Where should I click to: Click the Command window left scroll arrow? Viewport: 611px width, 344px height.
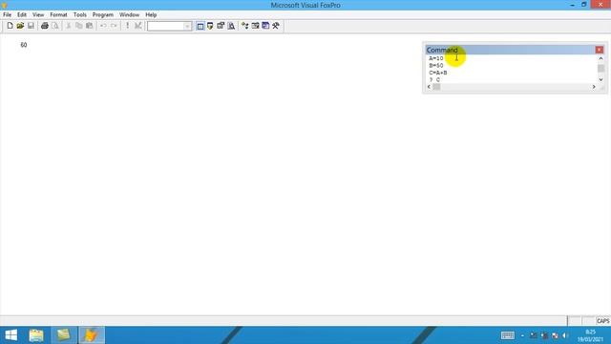coord(429,87)
